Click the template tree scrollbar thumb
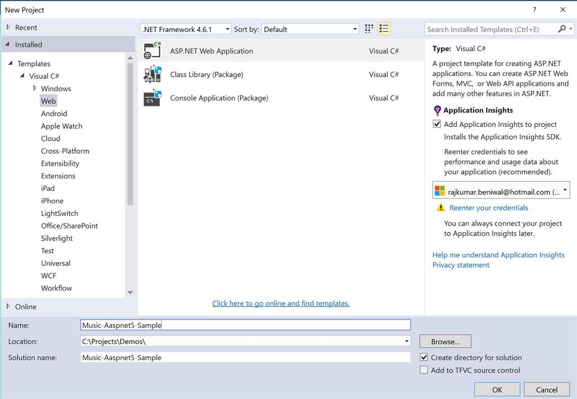The image size is (577, 399). (x=130, y=134)
